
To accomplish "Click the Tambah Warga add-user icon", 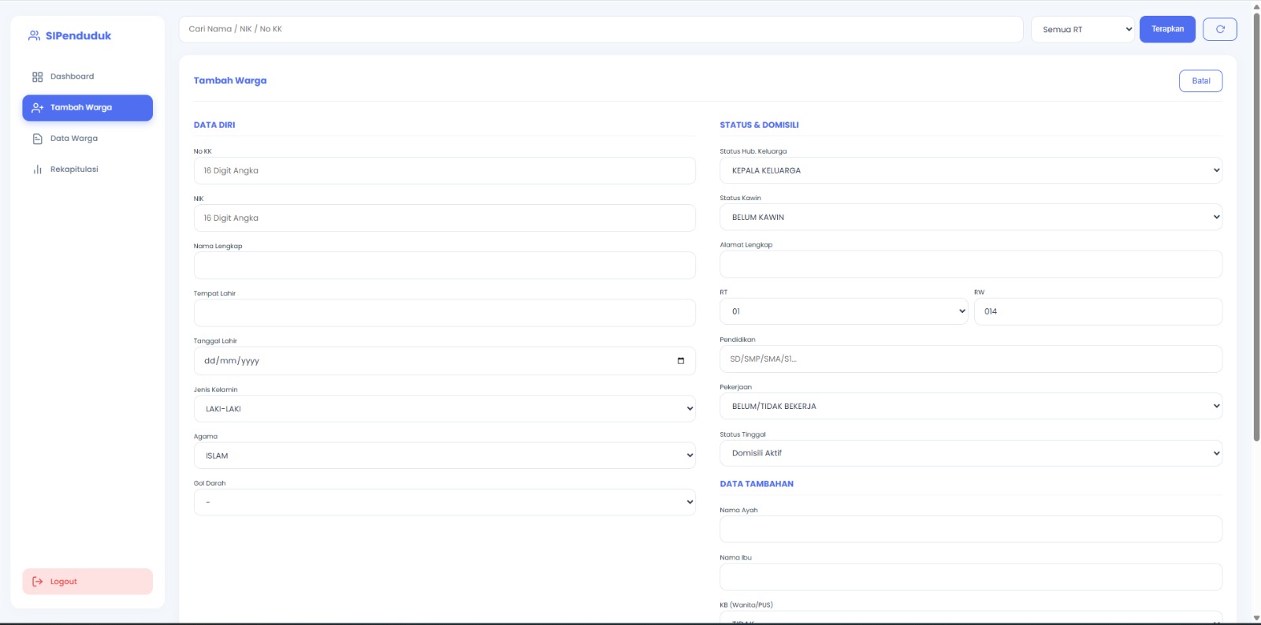I will [x=37, y=108].
